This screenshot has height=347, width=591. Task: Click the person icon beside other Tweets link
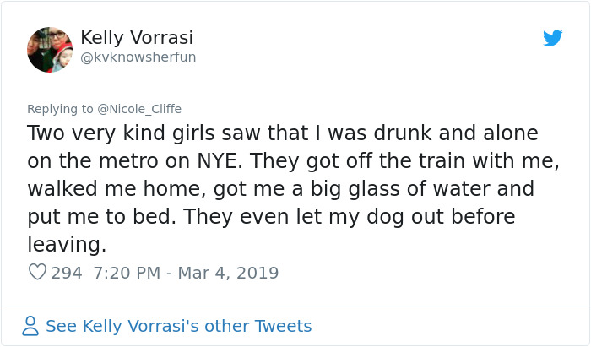tap(30, 326)
